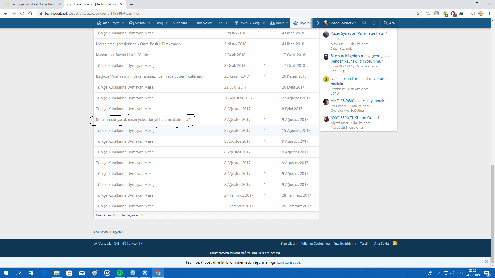Image resolution: width=495 pixels, height=278 pixels.
Task: Click the page vertical scrollbar thumb
Action: (493, 214)
